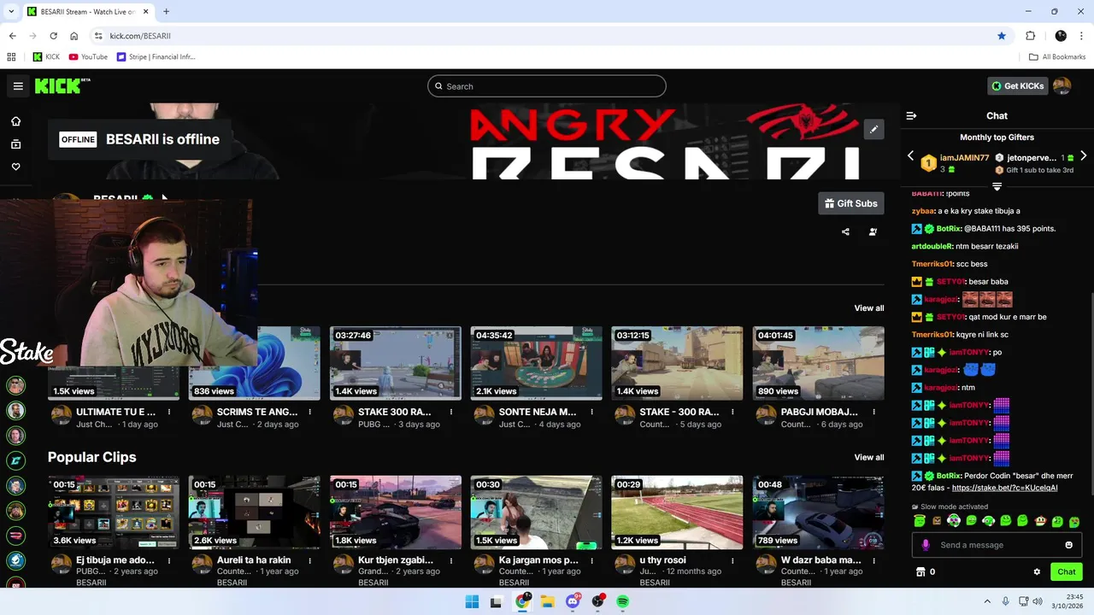View all popular clips
This screenshot has height=615, width=1094.
pyautogui.click(x=868, y=457)
